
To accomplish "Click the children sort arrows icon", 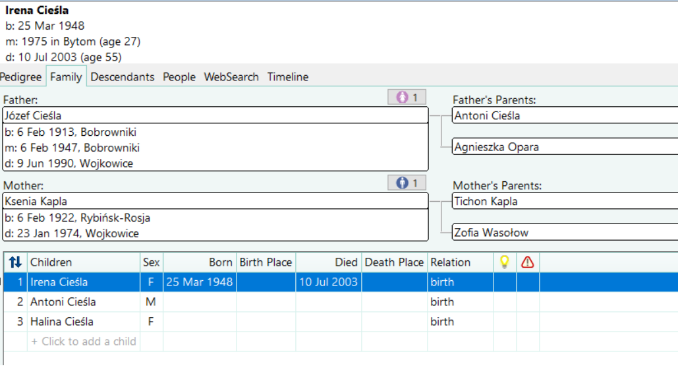I will point(15,262).
